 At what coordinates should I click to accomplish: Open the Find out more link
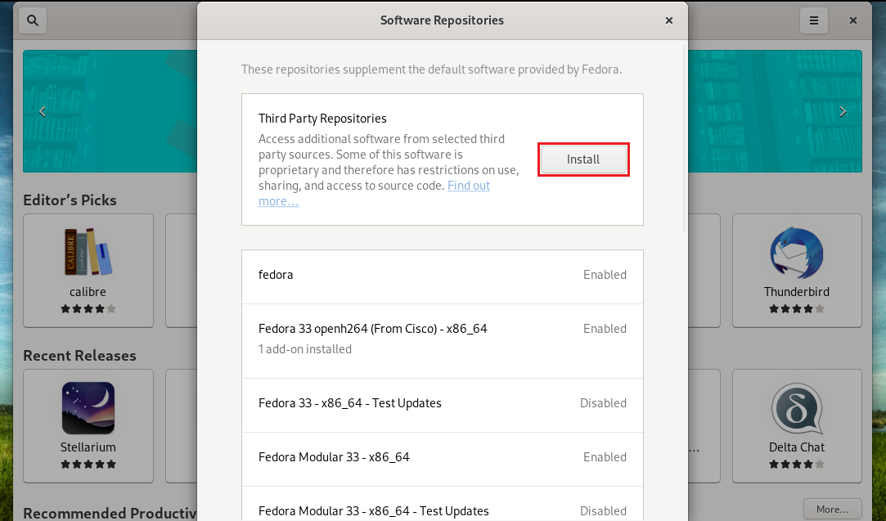click(468, 186)
